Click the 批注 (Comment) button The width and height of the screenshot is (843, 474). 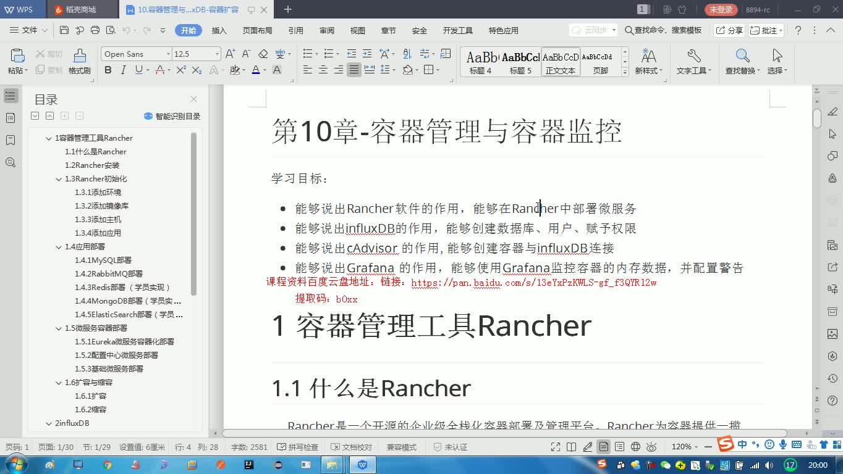pos(766,30)
